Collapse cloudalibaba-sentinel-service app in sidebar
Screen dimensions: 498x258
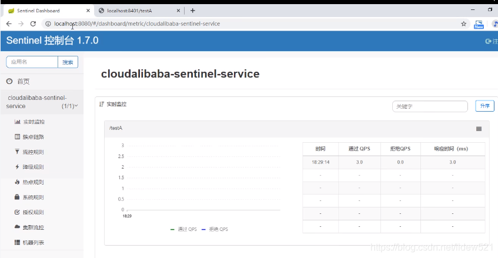[42, 102]
